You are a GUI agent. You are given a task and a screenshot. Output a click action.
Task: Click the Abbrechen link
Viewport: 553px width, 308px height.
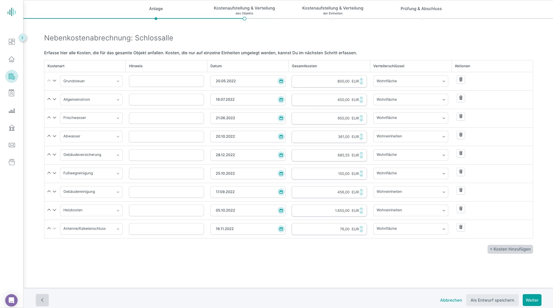click(451, 300)
